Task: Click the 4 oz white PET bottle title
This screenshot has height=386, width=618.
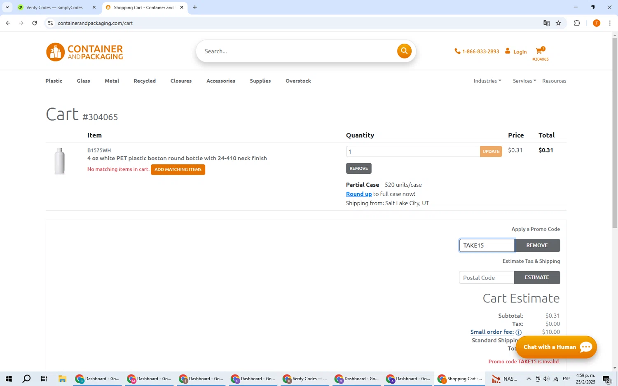Action: click(177, 158)
